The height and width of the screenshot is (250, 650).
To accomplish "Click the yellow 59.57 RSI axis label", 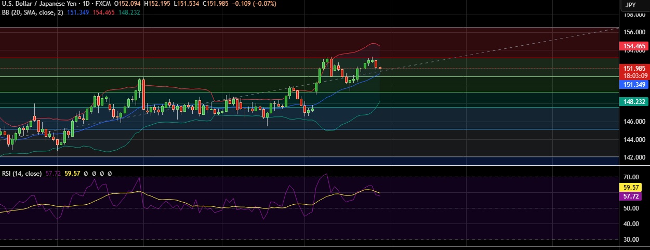I will [x=631, y=187].
